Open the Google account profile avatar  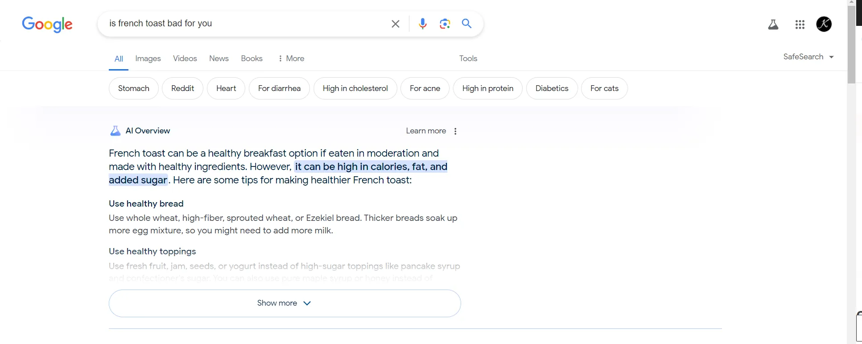point(824,24)
